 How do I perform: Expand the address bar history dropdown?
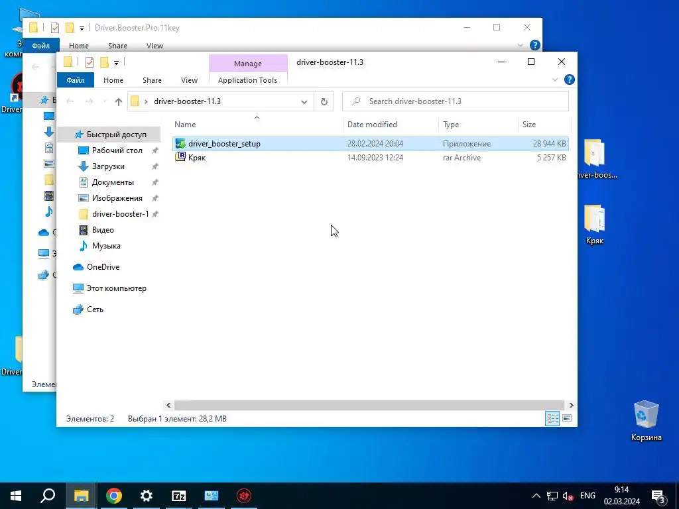click(304, 101)
